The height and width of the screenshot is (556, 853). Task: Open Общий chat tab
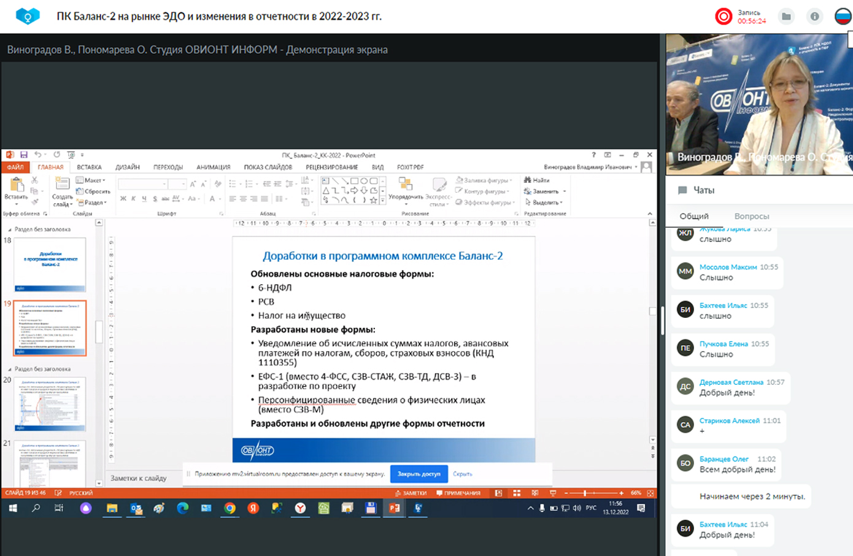(x=694, y=216)
